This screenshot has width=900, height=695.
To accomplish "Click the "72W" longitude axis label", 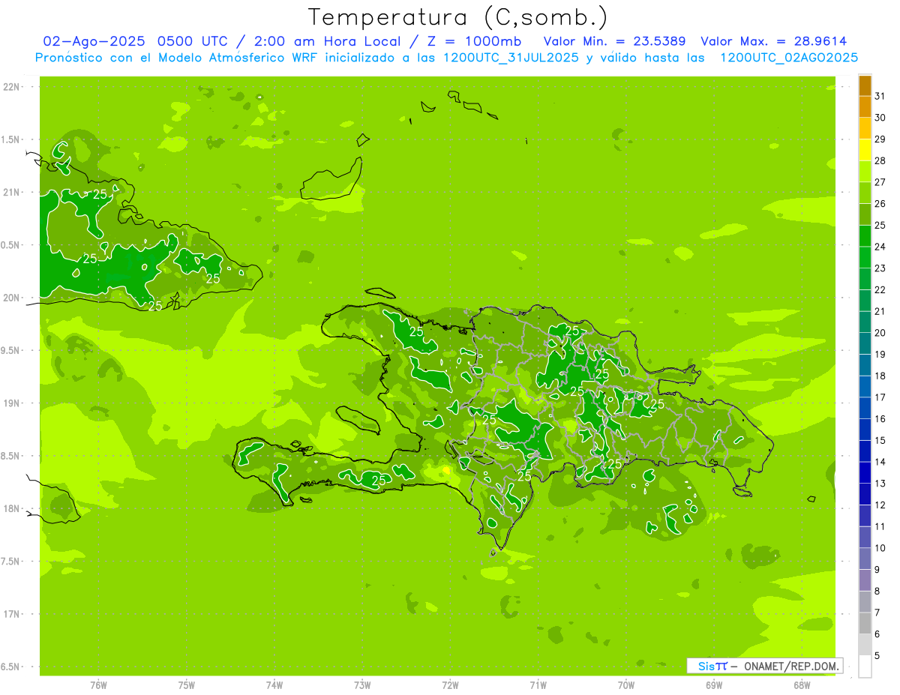I will 450,685.
